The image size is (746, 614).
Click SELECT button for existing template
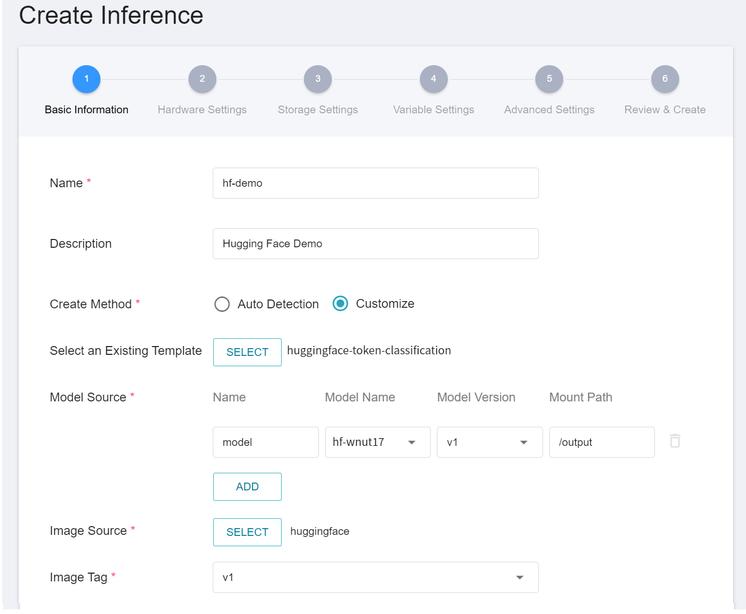coord(247,352)
